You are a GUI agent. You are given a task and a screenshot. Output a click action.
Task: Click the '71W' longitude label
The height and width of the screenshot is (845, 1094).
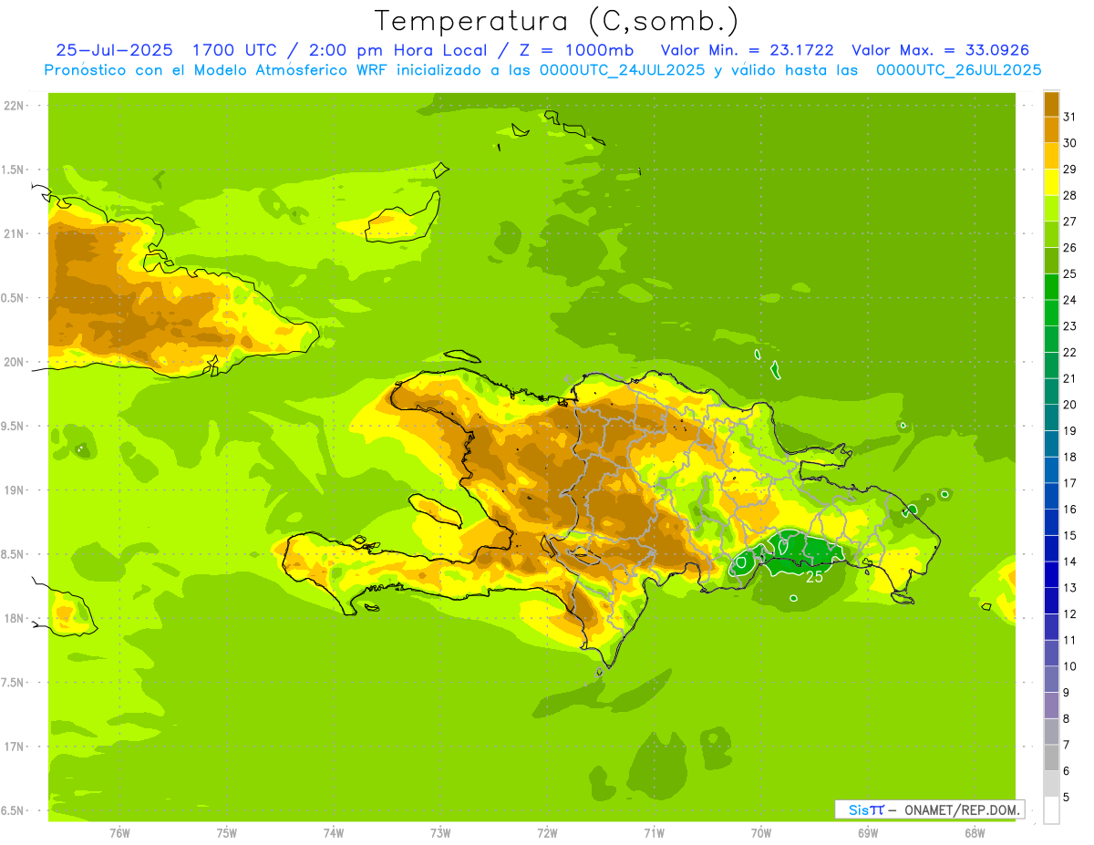point(654,833)
